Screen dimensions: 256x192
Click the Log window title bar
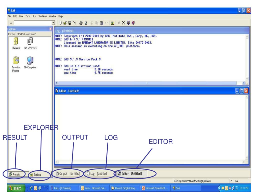151,31
